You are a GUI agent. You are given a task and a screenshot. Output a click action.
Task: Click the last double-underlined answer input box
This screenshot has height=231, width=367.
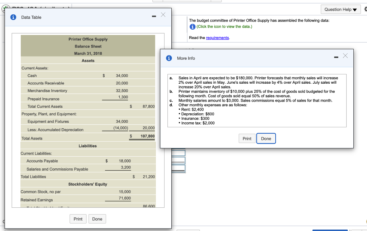coord(178,169)
